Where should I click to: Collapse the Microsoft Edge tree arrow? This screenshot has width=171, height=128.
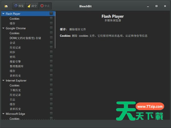(x=3, y=114)
